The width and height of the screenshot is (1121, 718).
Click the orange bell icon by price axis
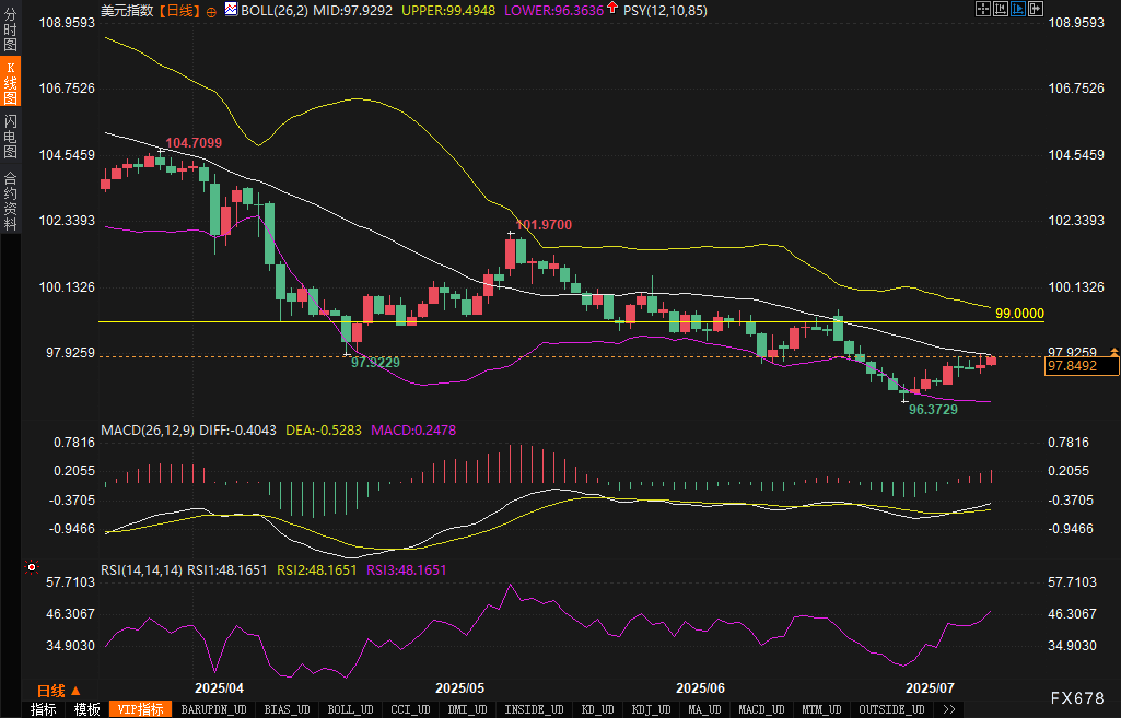[x=1114, y=351]
